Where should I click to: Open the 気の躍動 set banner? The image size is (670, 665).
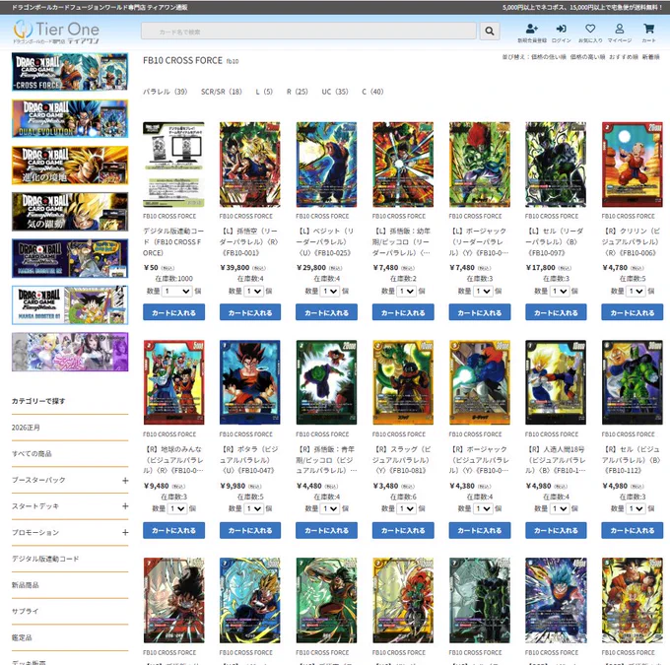click(x=70, y=212)
